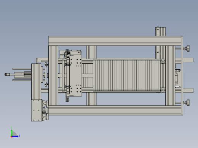This screenshot has height=148, width=198.
Task: Select the lower corner bracket beside bellows
Action: [x=163, y=90]
